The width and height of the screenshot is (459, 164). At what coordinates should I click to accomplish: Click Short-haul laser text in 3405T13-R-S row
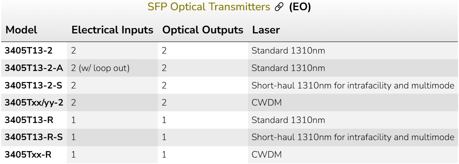pyautogui.click(x=353, y=137)
